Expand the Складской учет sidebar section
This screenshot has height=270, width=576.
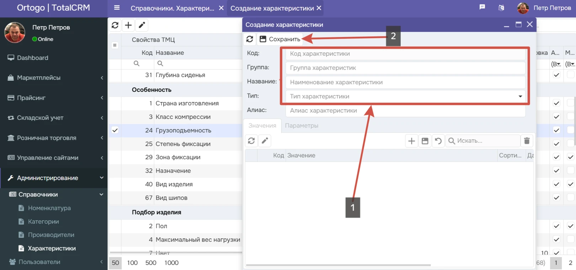click(54, 118)
